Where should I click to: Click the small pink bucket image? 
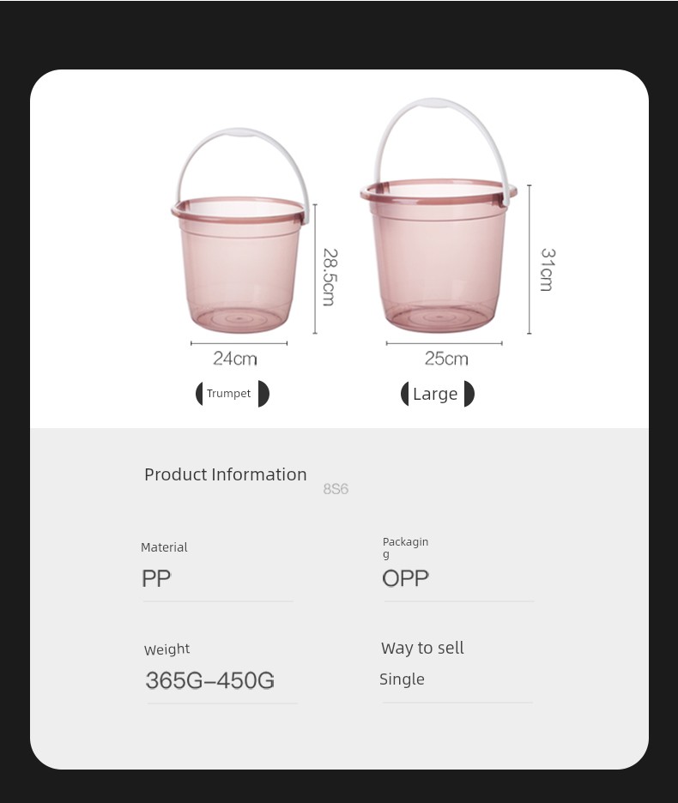(x=239, y=266)
